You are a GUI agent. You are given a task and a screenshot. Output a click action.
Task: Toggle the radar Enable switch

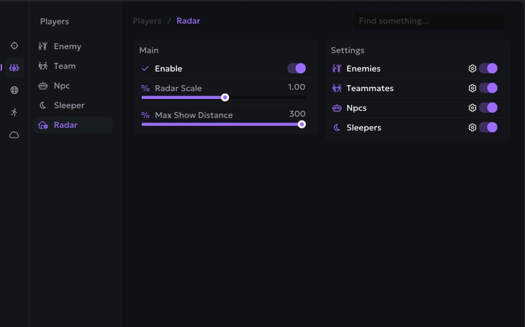point(297,69)
